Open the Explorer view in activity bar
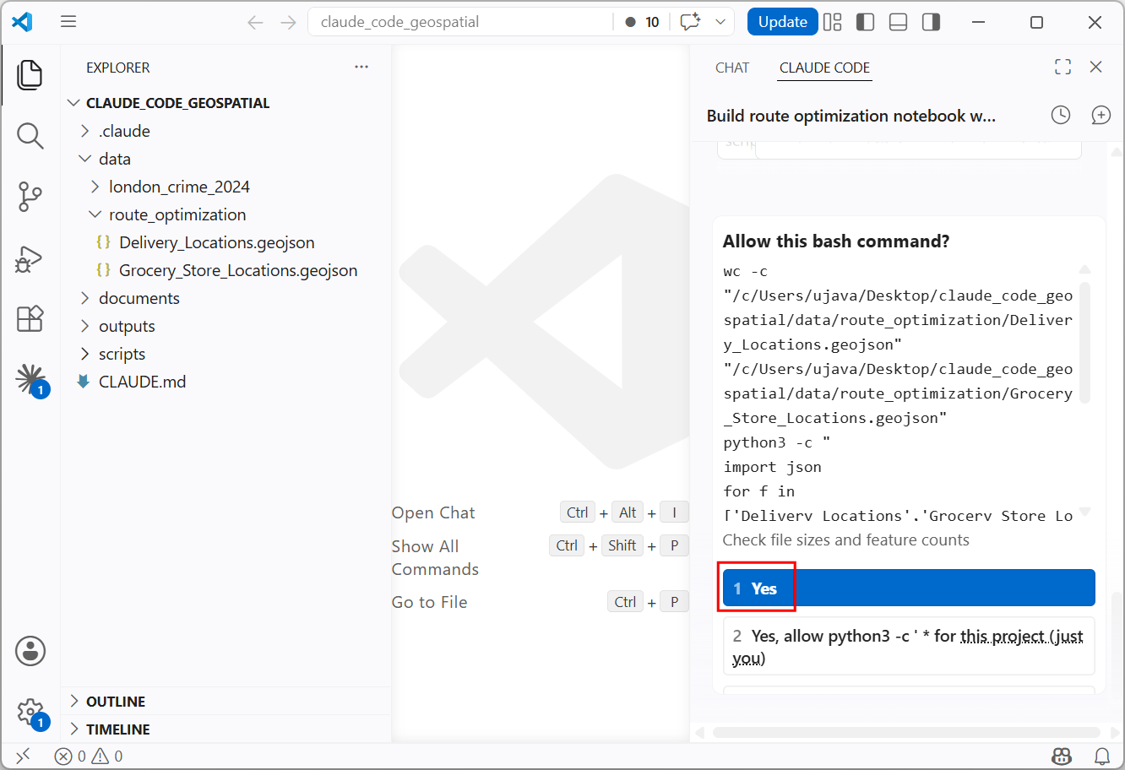This screenshot has width=1125, height=770. click(30, 75)
